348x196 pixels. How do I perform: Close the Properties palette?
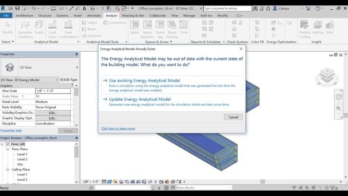pos(77,54)
